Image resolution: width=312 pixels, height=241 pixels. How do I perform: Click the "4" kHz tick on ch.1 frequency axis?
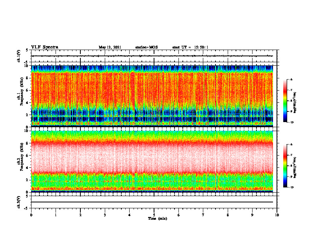click(28, 103)
